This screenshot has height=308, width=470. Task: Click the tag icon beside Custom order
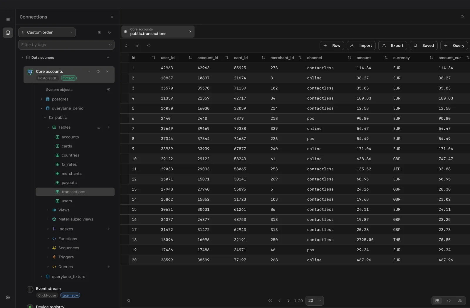point(109,32)
